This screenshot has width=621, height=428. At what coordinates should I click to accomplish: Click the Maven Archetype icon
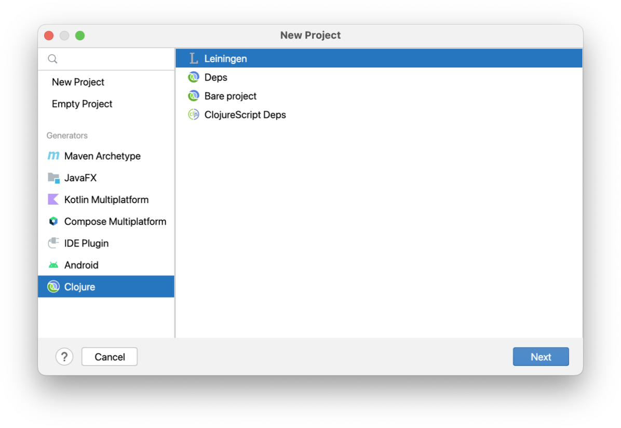tap(53, 156)
